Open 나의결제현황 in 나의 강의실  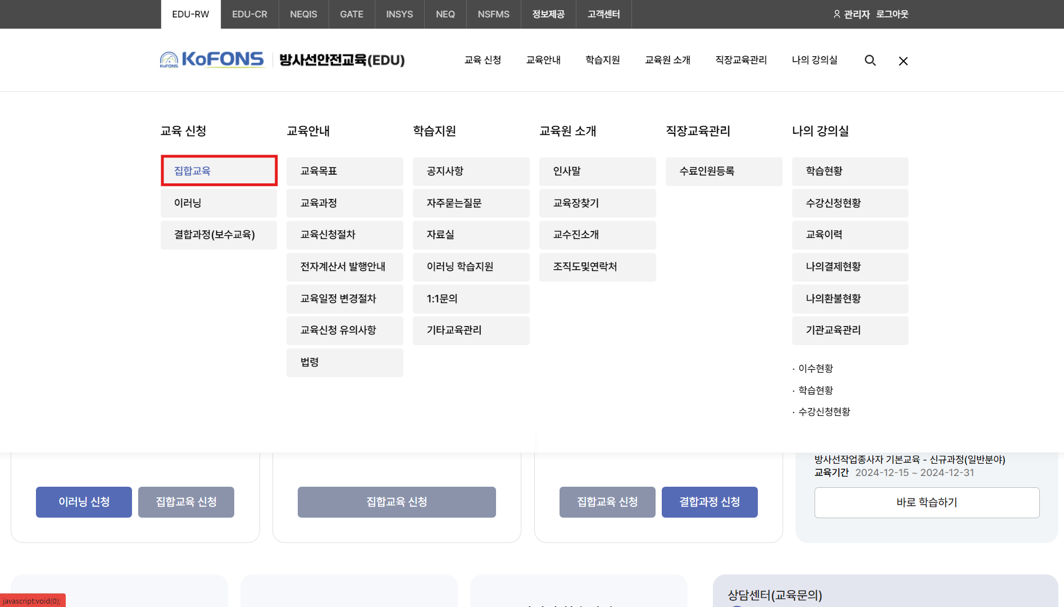click(849, 266)
